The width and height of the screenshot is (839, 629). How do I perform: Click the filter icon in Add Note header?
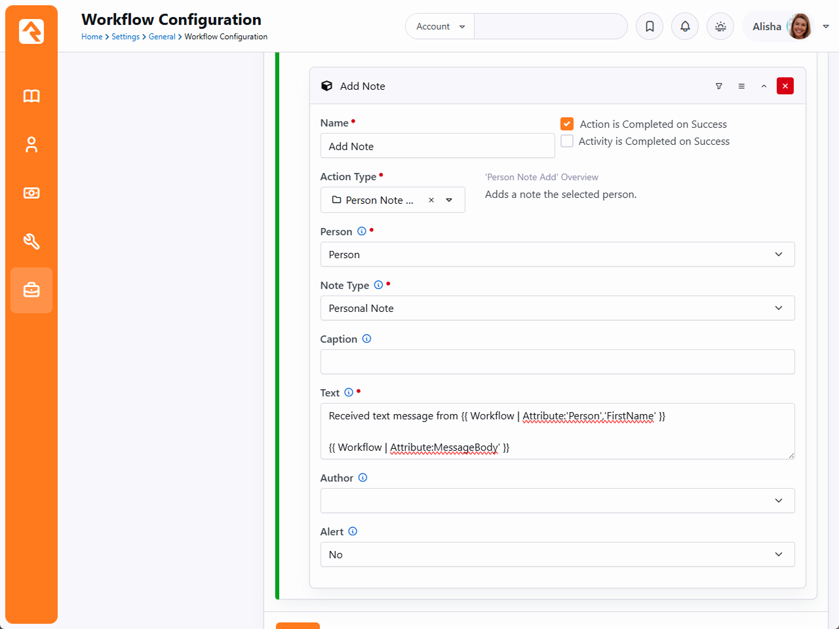[719, 86]
